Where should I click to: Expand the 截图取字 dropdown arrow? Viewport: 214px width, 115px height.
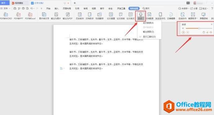point(197,19)
